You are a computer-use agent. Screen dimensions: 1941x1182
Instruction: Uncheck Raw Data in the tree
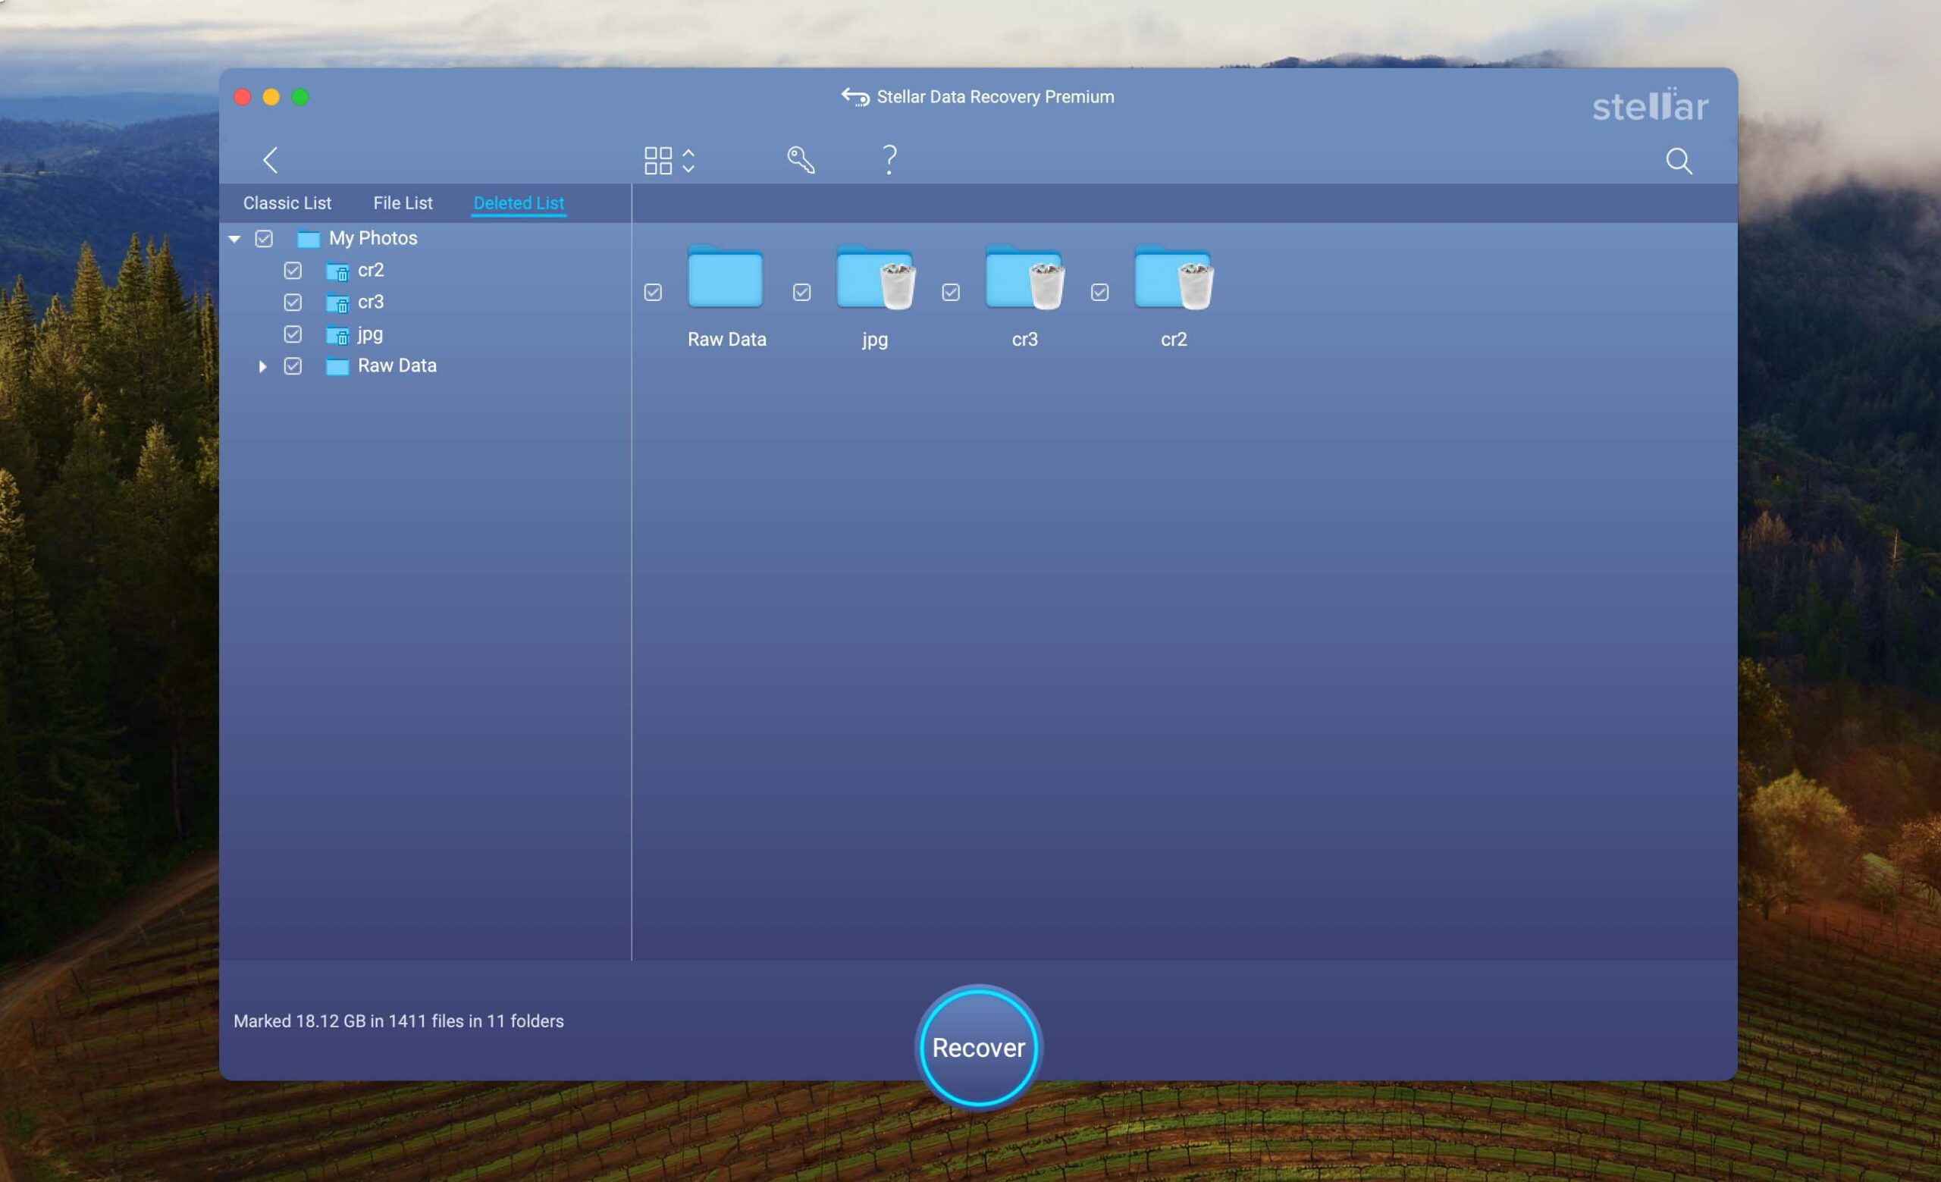click(x=292, y=366)
